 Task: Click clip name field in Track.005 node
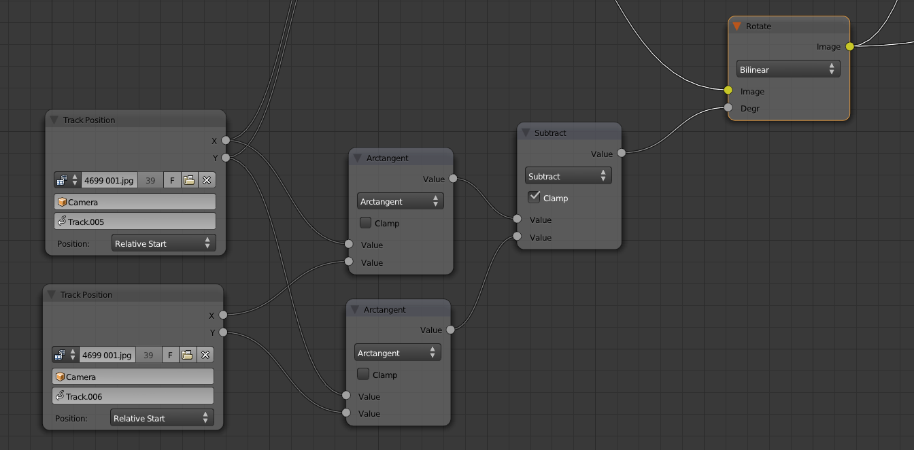(x=109, y=180)
